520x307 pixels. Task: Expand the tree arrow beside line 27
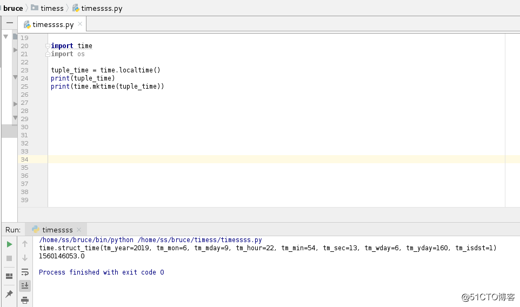pyautogui.click(x=15, y=104)
